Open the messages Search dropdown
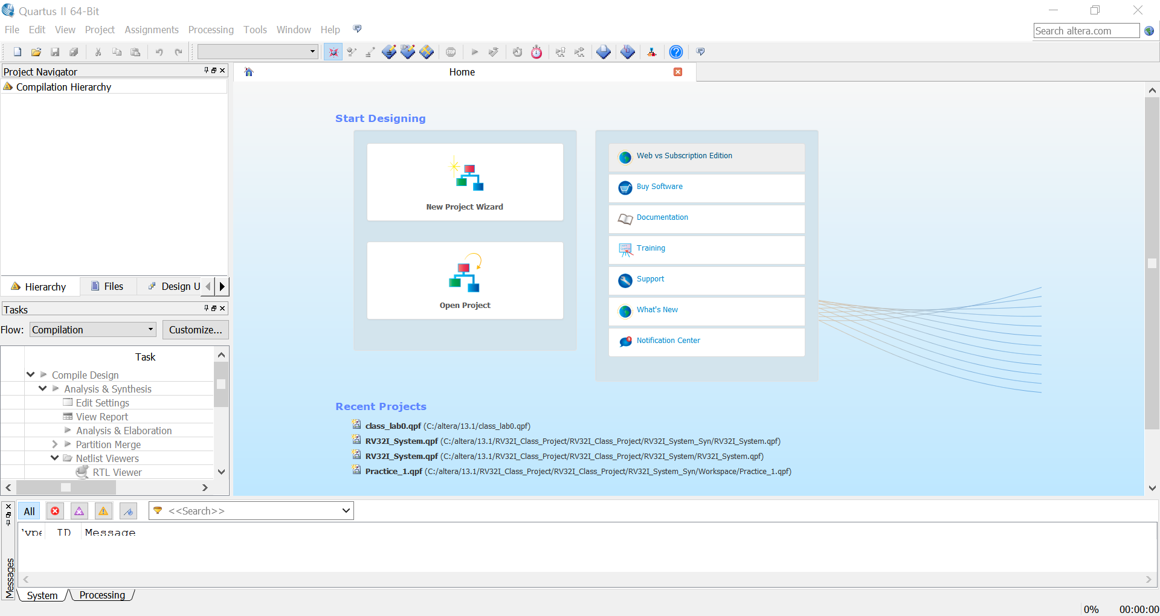The image size is (1160, 616). 346,511
